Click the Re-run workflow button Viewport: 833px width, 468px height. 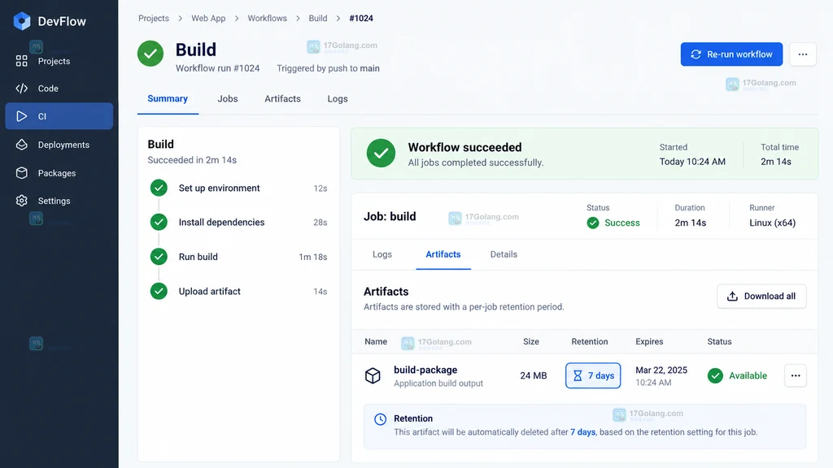731,54
